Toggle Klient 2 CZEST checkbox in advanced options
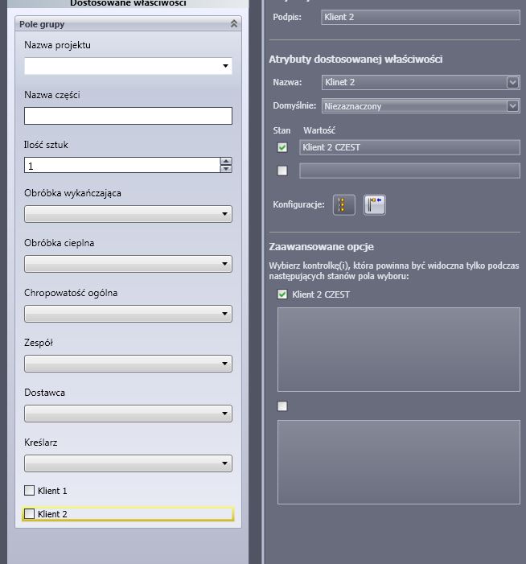Screen dimensions: 526x564 282,294
